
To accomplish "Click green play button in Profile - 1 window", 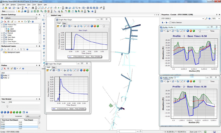I will pyautogui.click(x=194, y=31).
